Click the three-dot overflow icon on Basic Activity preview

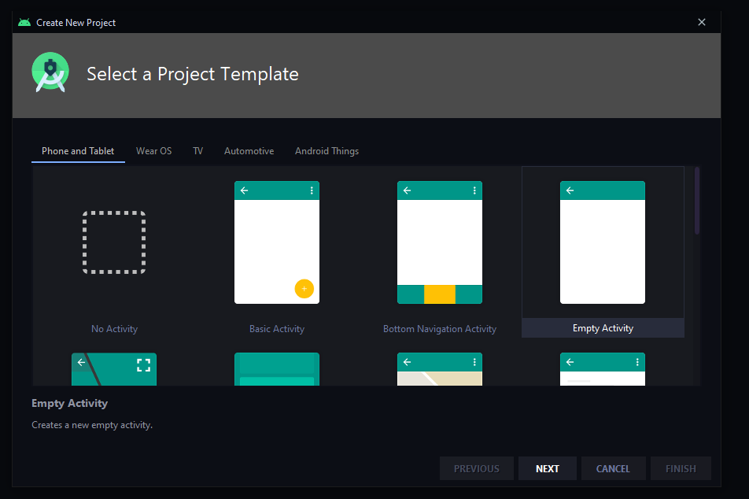coord(312,190)
